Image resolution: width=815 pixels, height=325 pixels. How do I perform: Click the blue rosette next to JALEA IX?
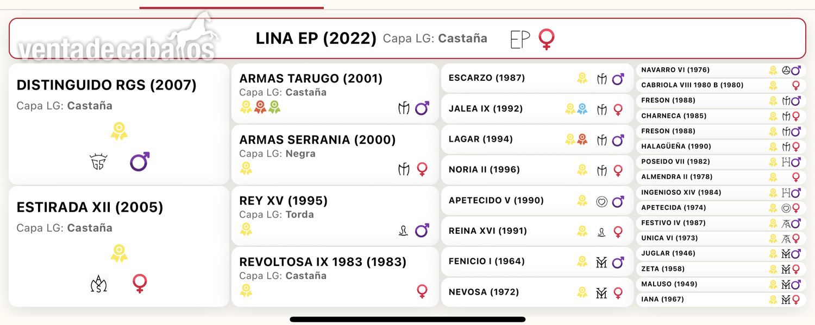click(x=582, y=109)
